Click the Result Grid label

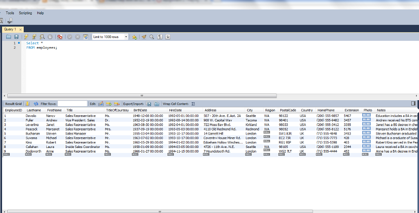[14, 104]
